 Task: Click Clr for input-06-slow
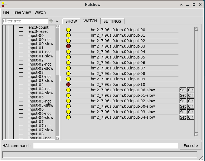point(190,90)
